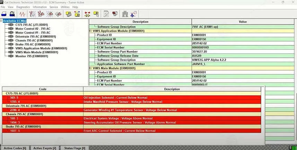The width and height of the screenshot is (297, 150).
Task: Click the Print Preview toolbar icon
Action: [12, 14]
